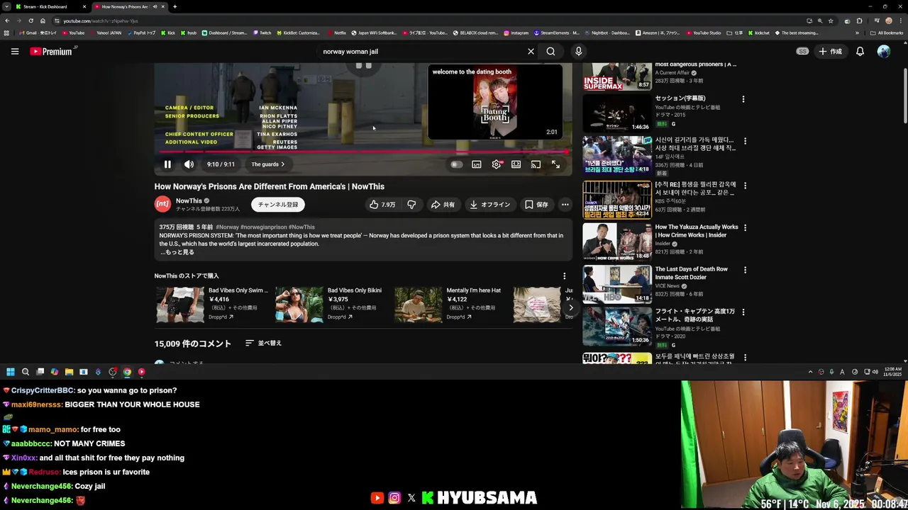Open the NowThis channel avatar
The height and width of the screenshot is (510, 908).
pos(162,204)
